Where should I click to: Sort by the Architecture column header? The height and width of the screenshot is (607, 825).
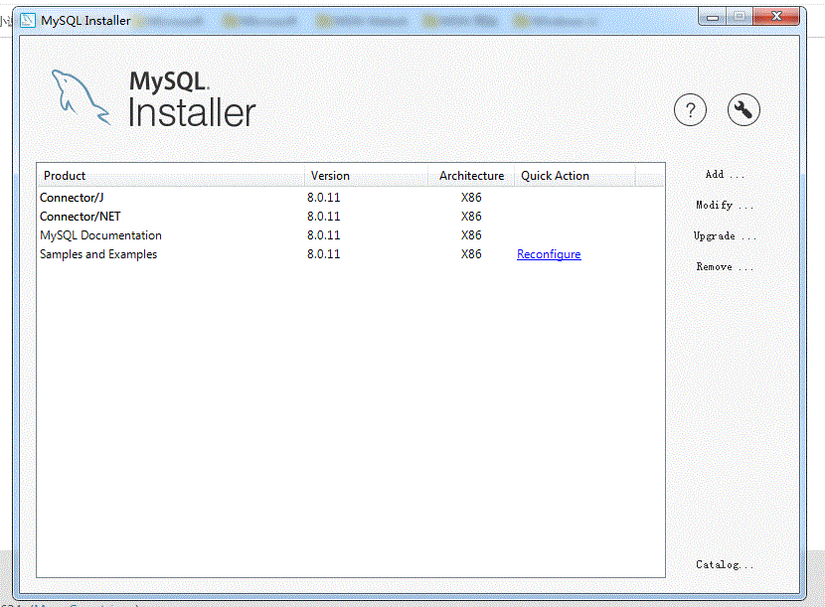471,175
